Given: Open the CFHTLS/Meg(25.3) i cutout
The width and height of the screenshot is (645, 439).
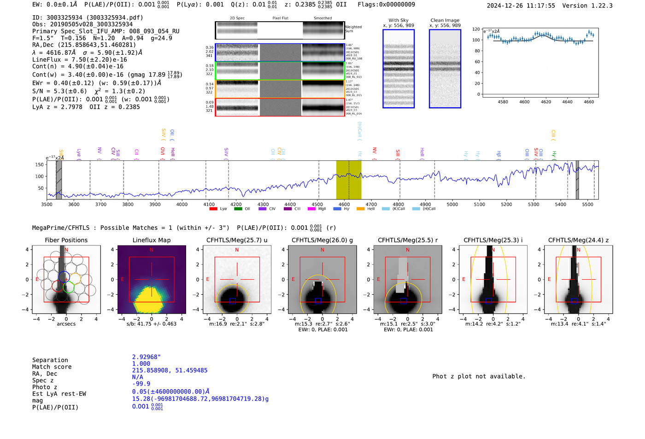Looking at the screenshot, I should click(x=493, y=280).
